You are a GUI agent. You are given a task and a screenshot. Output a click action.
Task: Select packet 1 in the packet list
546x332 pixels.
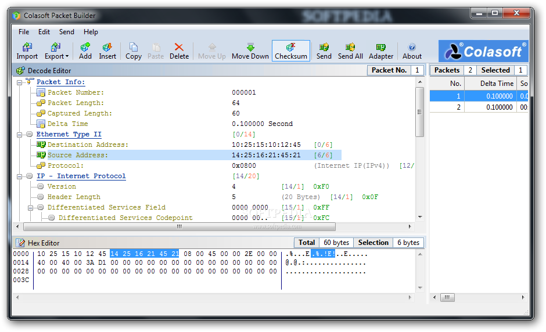[479, 96]
